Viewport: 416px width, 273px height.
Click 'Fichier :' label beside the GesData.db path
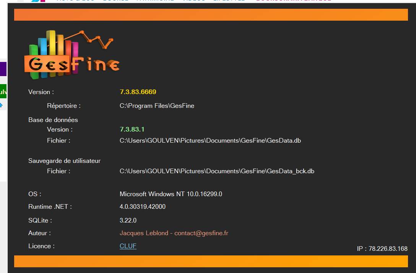(x=58, y=140)
